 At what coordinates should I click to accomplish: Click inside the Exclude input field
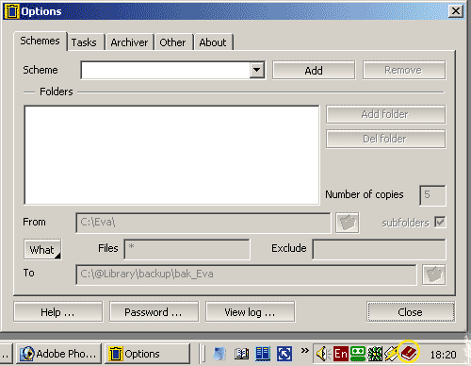tap(379, 249)
